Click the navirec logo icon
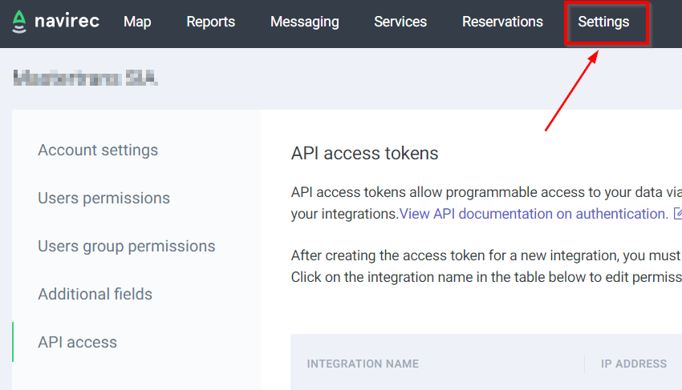 click(x=19, y=22)
